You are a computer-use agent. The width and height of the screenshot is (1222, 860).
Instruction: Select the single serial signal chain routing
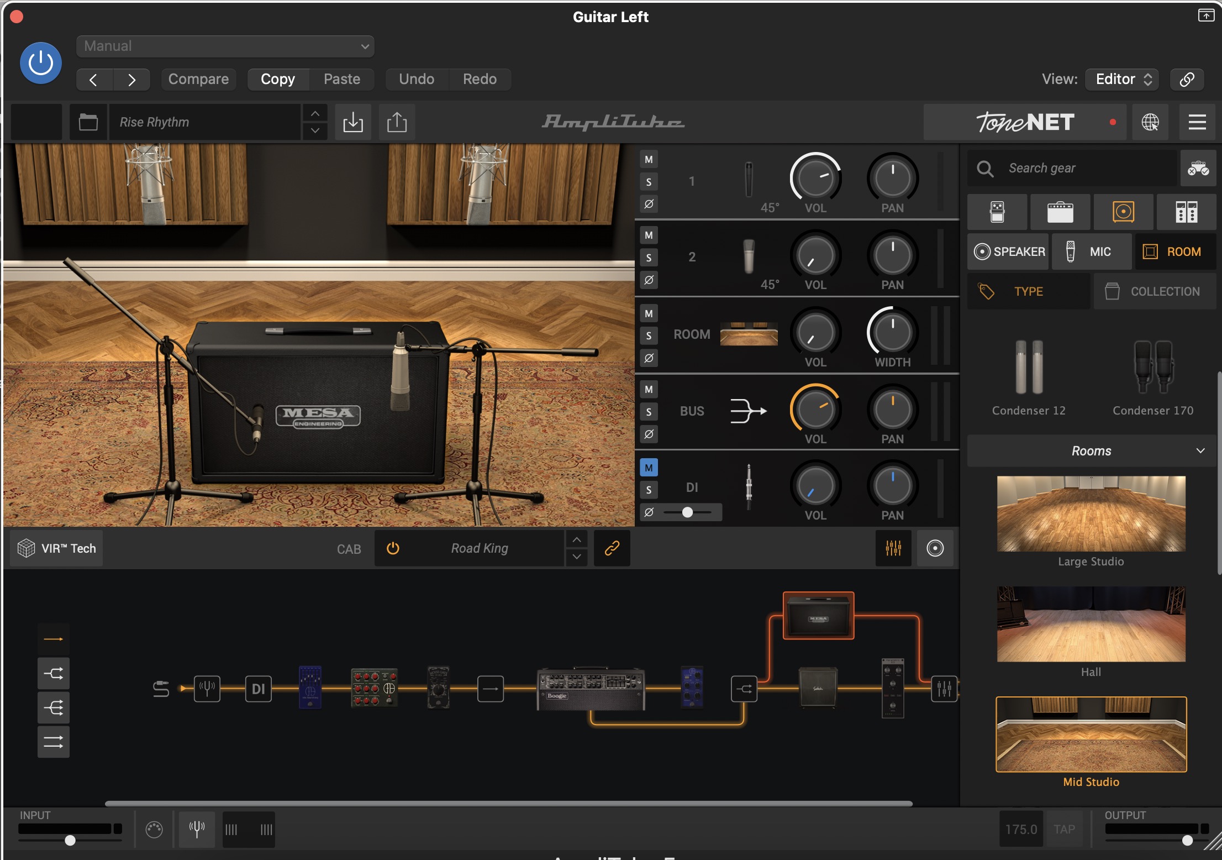[x=54, y=639]
